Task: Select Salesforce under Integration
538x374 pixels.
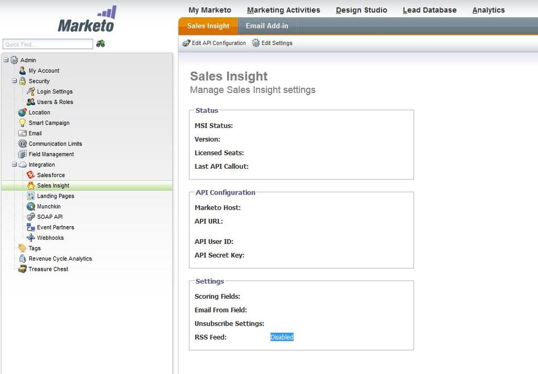Action: click(51, 175)
